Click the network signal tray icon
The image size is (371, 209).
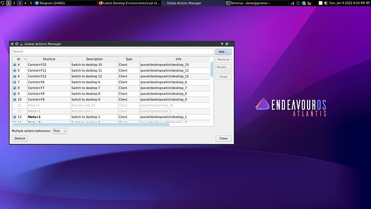292,3
